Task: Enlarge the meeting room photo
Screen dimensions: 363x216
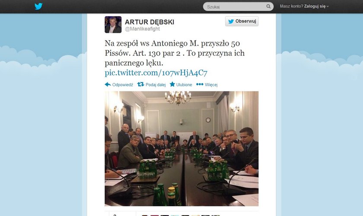Action: (181, 149)
